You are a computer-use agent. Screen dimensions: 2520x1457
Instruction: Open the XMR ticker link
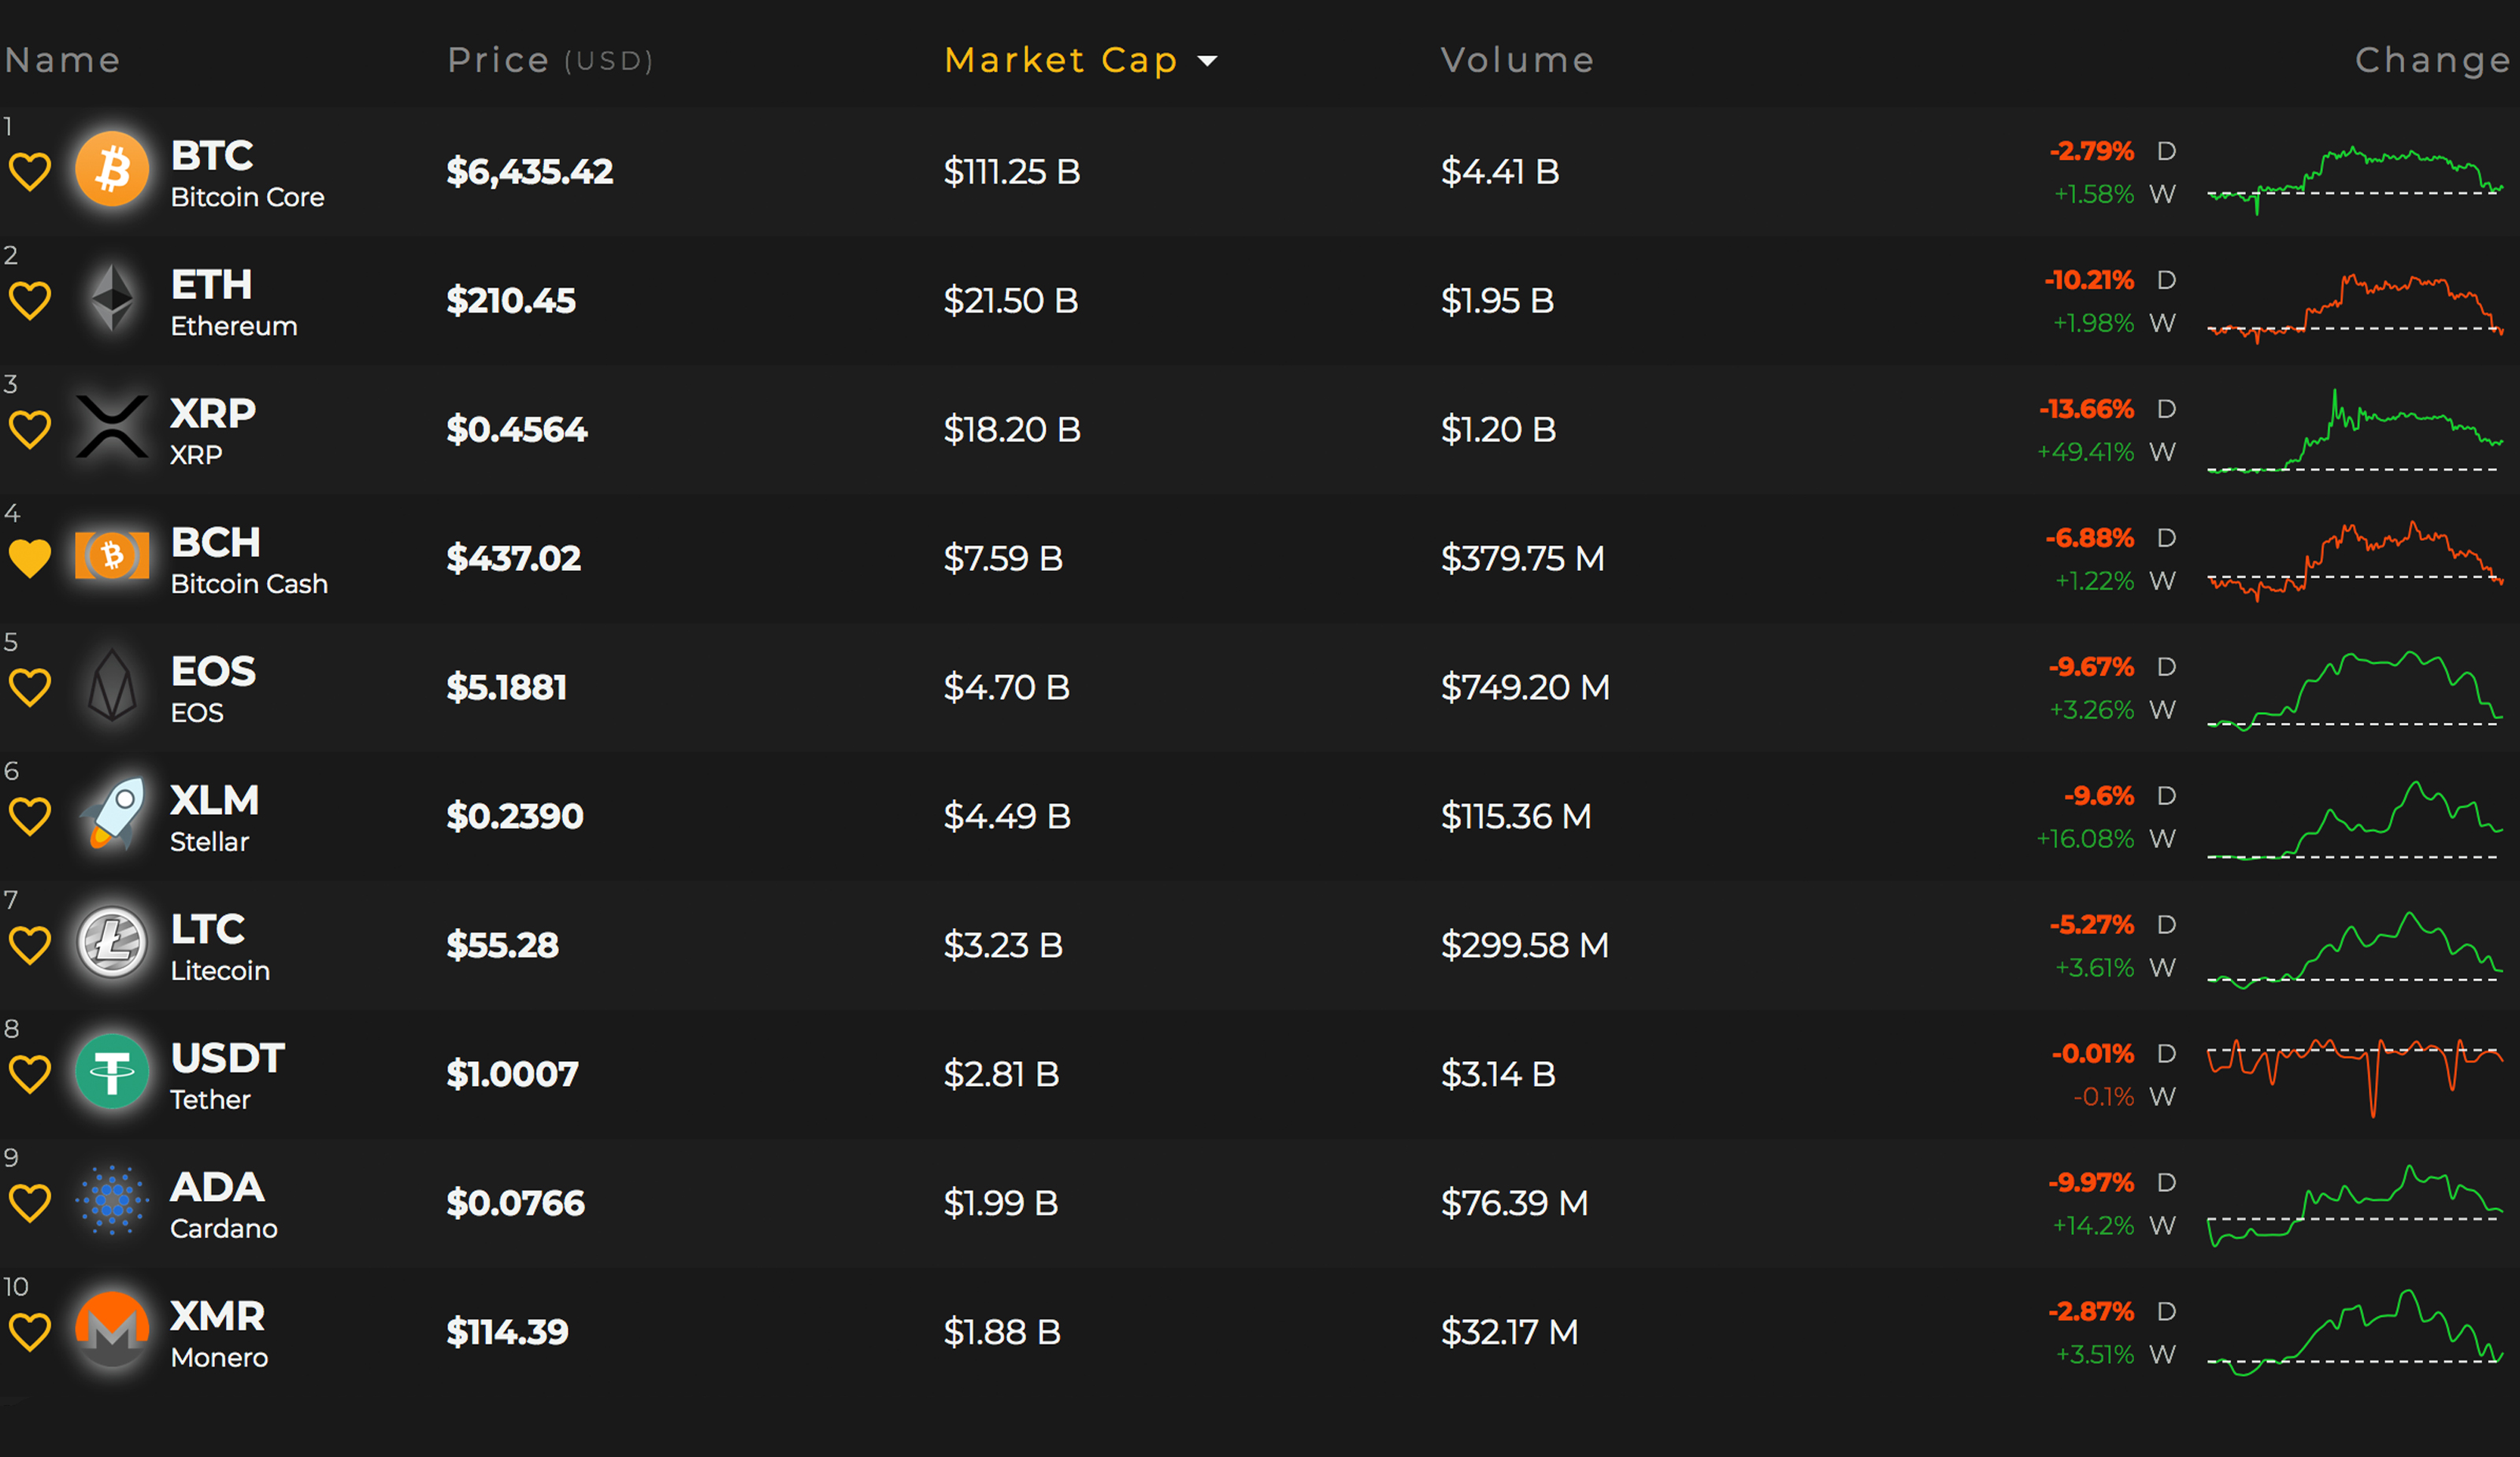(217, 1317)
